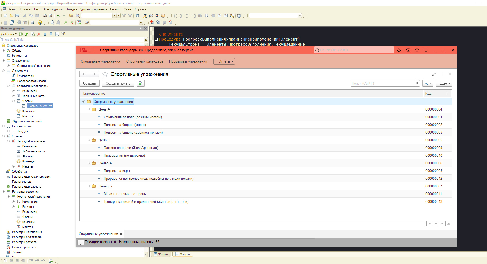Click the Filter funnel icon in Configuration panel
The width and height of the screenshot is (487, 264).
click(x=63, y=34)
